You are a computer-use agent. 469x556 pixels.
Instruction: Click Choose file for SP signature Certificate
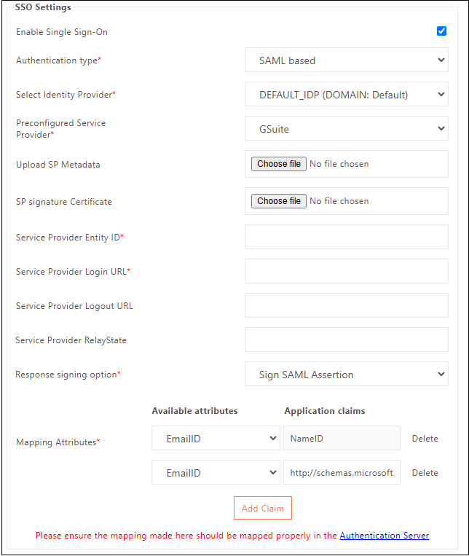point(279,201)
